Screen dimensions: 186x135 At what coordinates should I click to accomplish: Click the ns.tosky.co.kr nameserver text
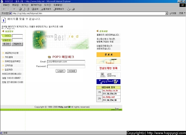click(110, 91)
